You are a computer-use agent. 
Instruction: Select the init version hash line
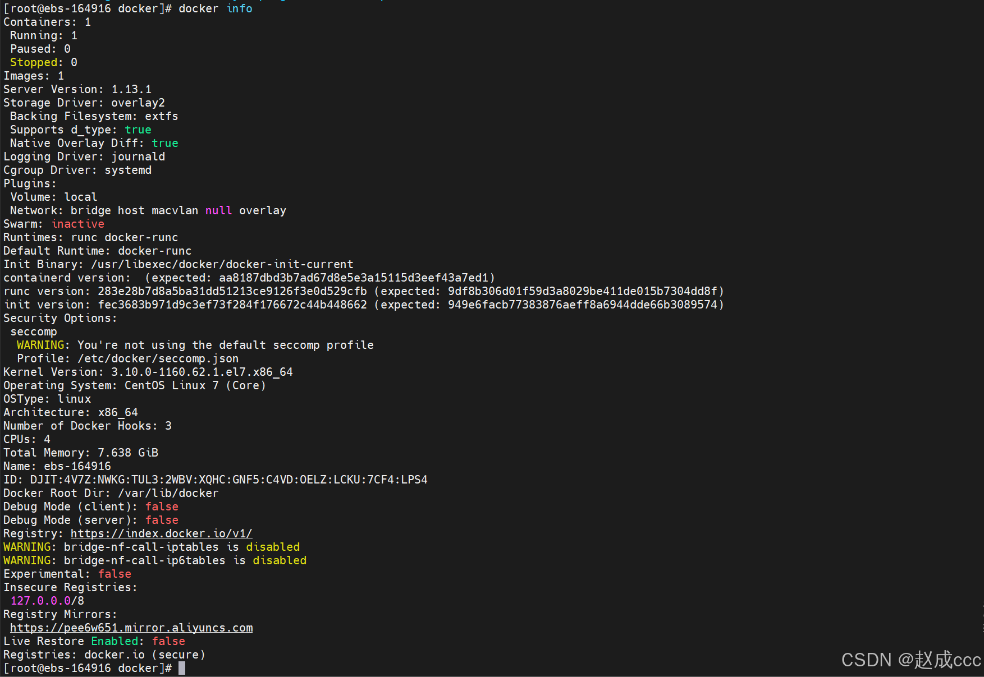coord(364,305)
